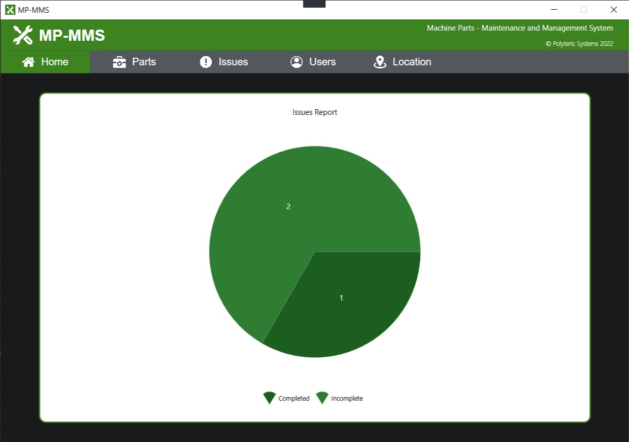This screenshot has width=629, height=442.
Task: Select the Users person icon
Action: (296, 62)
